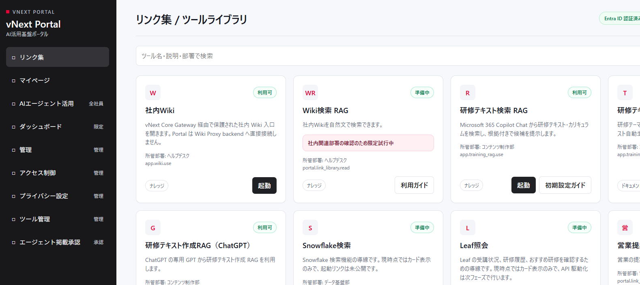Click the 全社員 label beside AIエージェント活用
Screen dimensions: 640x285
pos(96,104)
